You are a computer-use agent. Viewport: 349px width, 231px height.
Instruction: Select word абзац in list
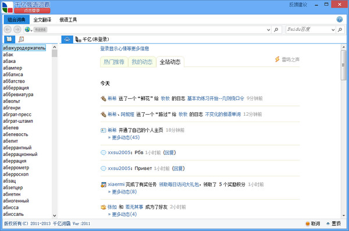point(9,181)
